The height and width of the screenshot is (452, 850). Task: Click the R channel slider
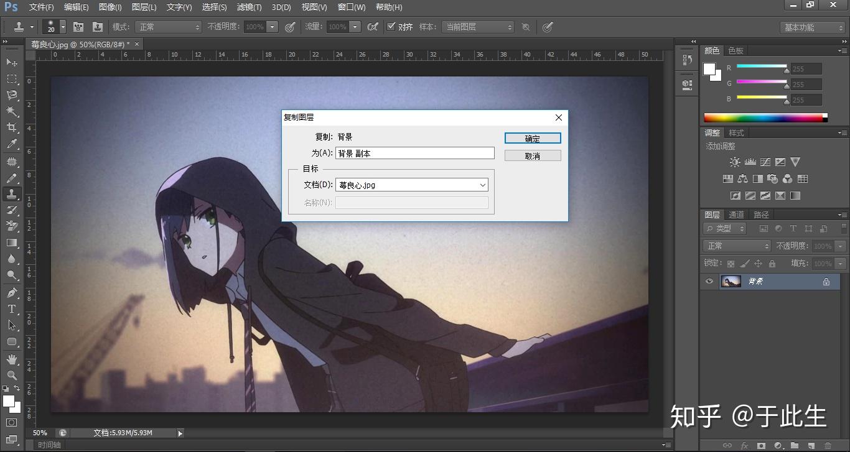762,68
